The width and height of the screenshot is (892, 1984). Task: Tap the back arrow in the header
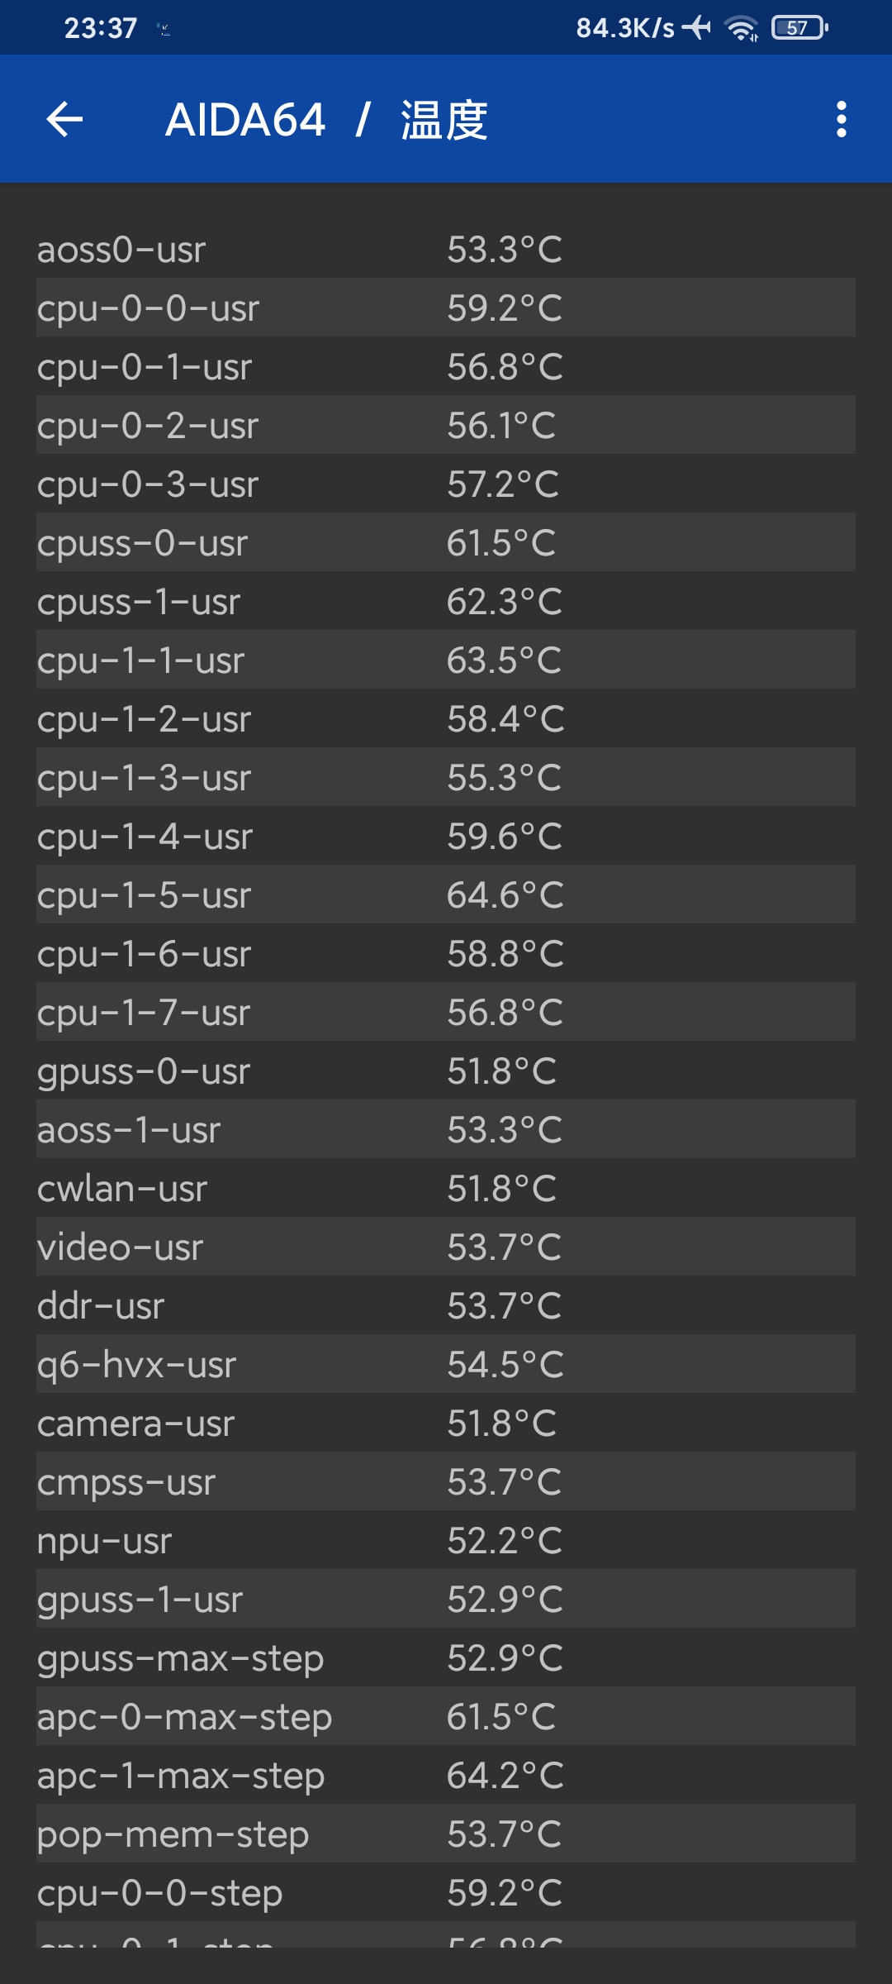tap(64, 120)
